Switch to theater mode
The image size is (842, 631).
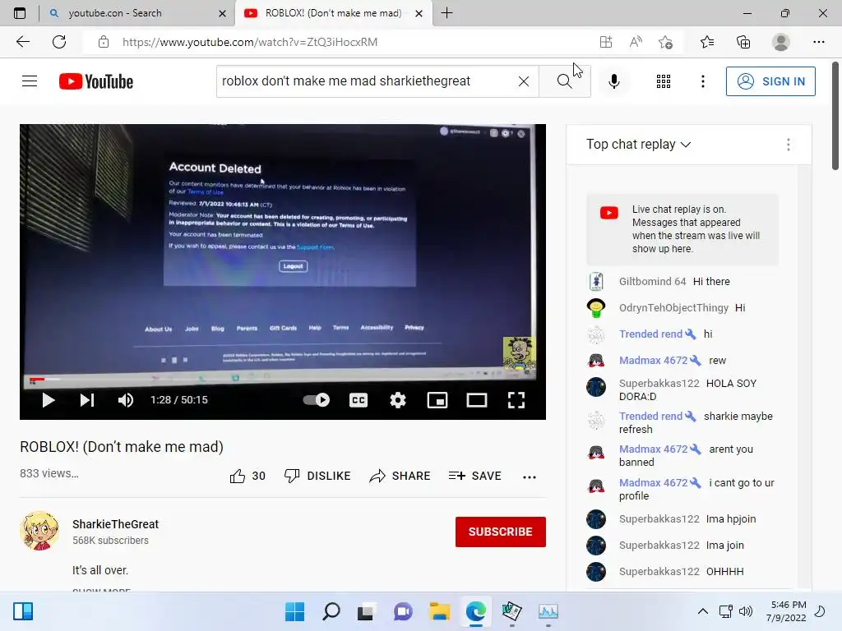coord(476,400)
